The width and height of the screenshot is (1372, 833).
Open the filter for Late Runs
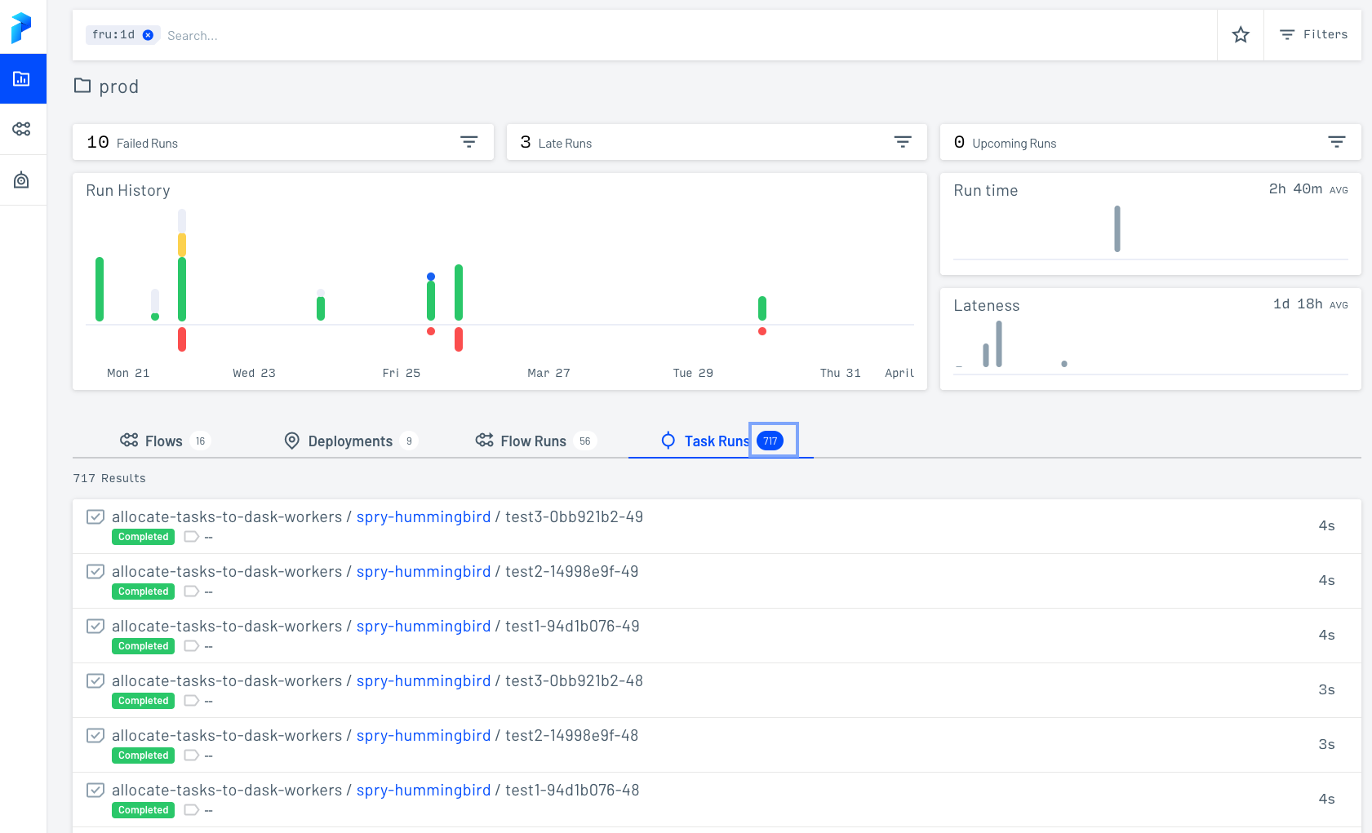pos(903,141)
